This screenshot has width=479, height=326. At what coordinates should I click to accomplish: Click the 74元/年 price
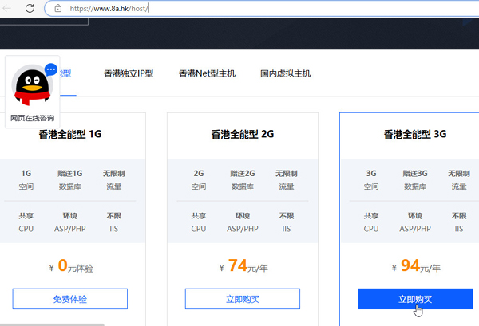click(243, 266)
